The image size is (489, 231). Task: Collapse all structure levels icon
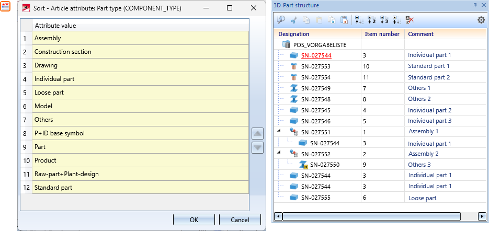(359, 20)
